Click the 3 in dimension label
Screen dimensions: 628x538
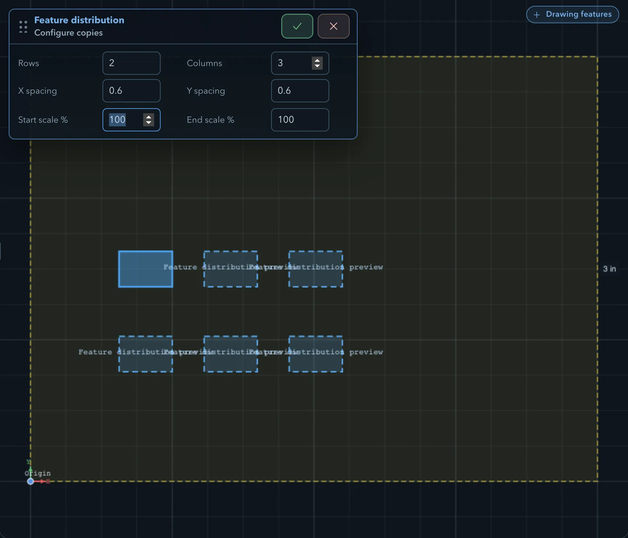point(609,269)
